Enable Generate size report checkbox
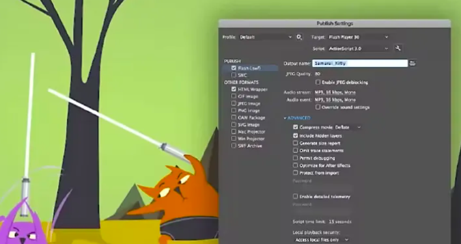Image resolution: width=461 pixels, height=244 pixels. 296,143
